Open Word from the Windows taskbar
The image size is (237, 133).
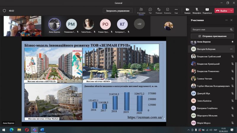point(42,130)
